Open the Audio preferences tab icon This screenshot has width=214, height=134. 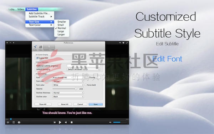35,48
